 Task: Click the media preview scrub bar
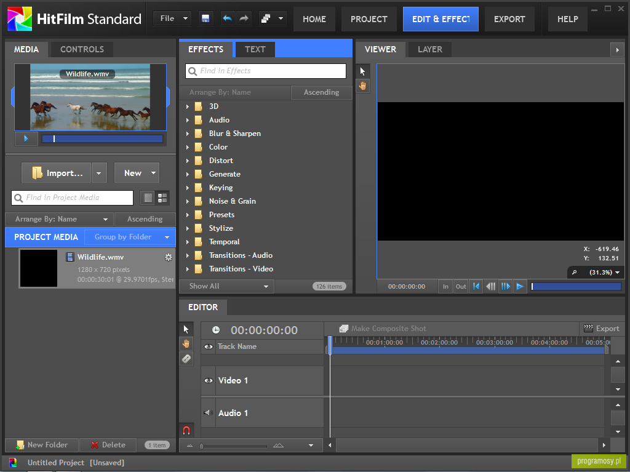(x=103, y=138)
